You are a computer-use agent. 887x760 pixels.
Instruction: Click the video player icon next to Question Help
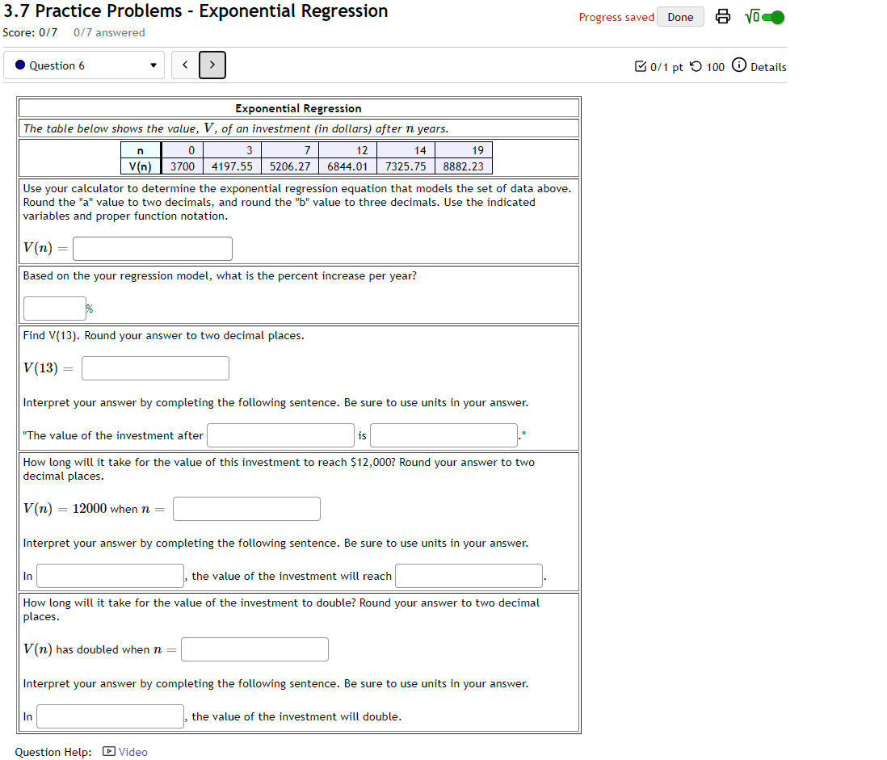(107, 751)
